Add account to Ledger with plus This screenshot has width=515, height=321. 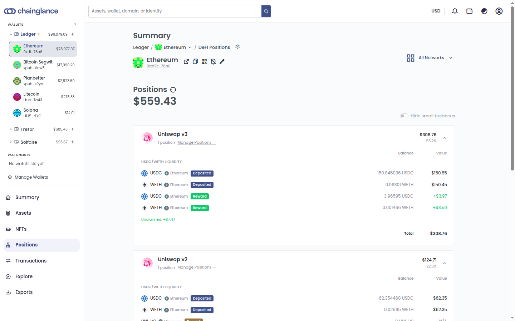click(x=72, y=34)
